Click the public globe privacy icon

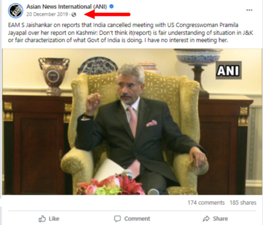(x=74, y=14)
